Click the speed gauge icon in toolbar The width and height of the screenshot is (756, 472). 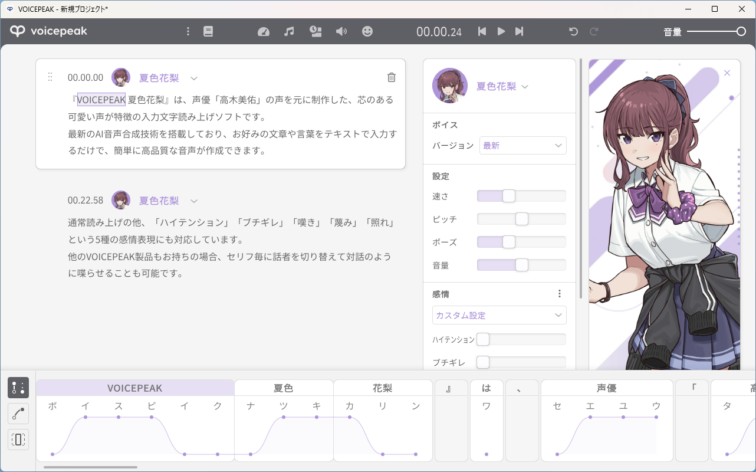tap(264, 31)
